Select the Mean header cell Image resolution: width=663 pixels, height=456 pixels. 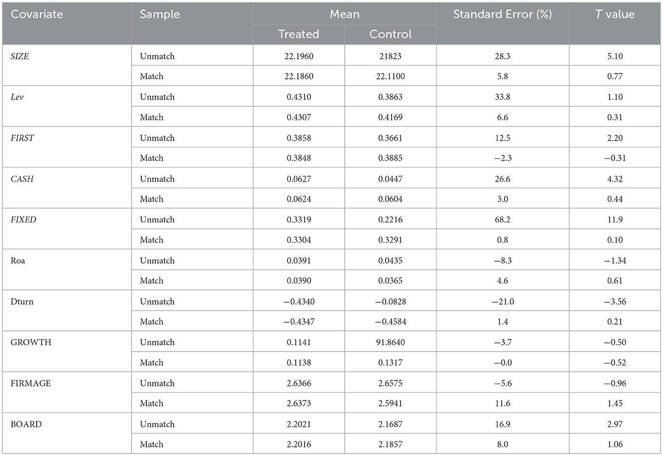(344, 14)
